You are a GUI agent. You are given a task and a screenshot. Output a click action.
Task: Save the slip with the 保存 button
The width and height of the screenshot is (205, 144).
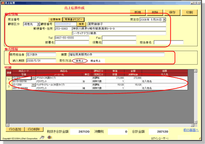[x=172, y=12]
